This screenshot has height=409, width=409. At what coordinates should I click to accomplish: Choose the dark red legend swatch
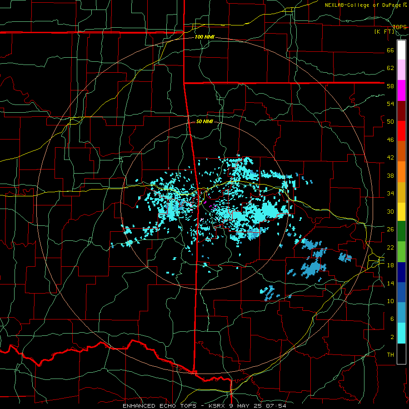(x=401, y=110)
